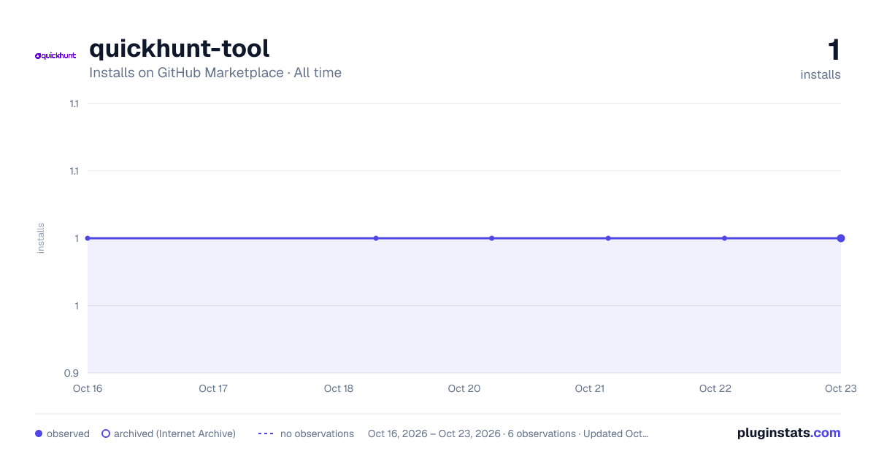The height and width of the screenshot is (459, 876).
Task: Click the dashed no-observations legend icon
Action: point(266,433)
